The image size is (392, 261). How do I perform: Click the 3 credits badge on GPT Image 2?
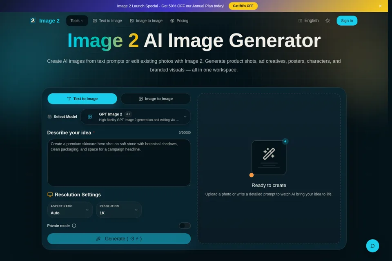click(x=128, y=114)
